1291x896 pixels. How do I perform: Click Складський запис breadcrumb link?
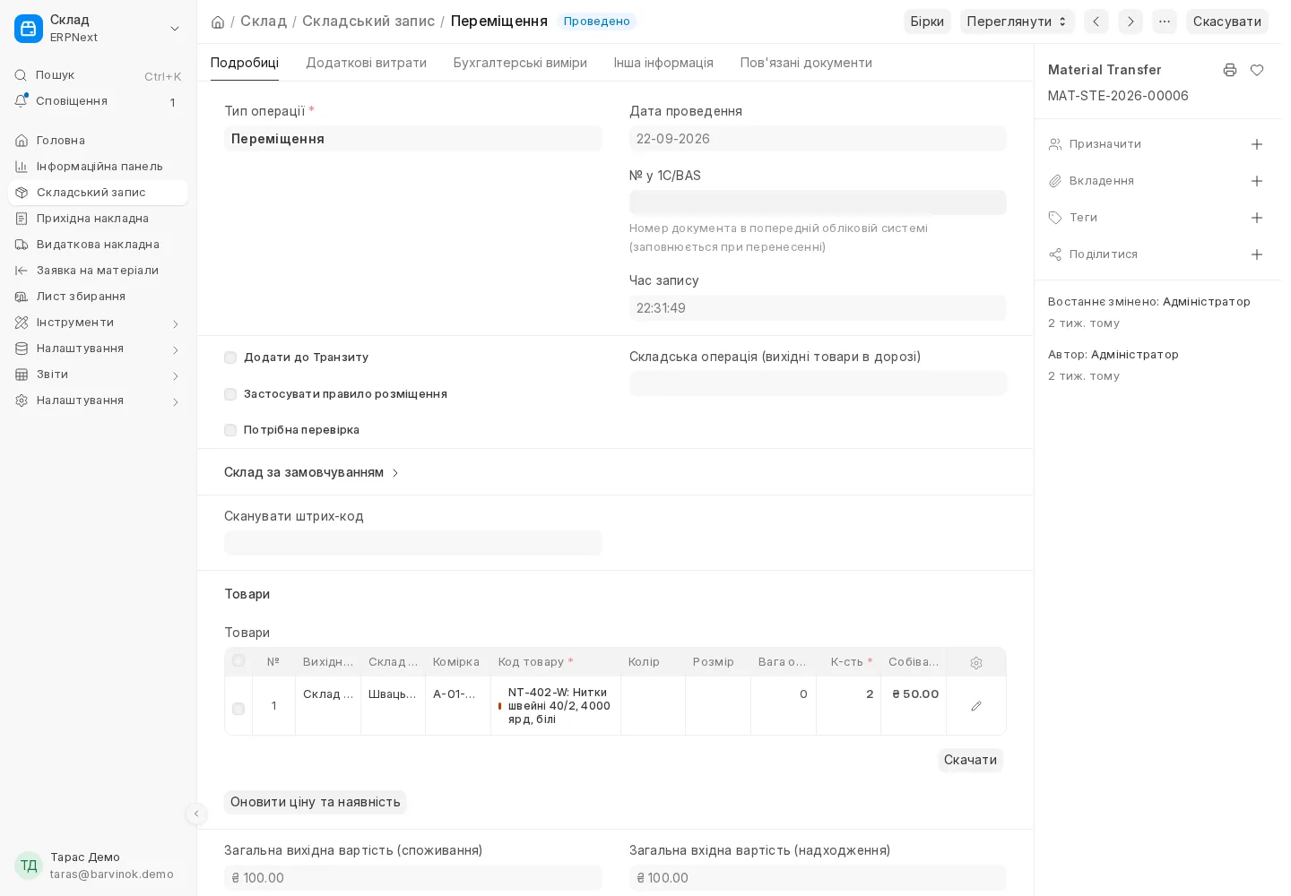coord(368,22)
